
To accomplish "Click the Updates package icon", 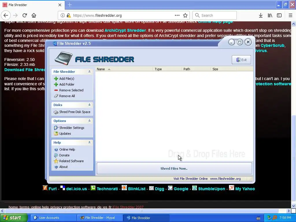I will pos(56,134).
